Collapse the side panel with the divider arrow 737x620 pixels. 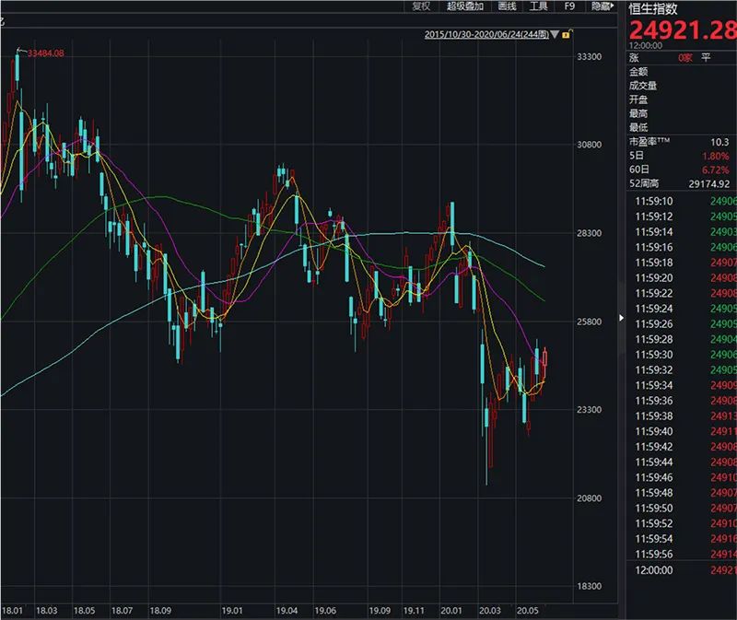pyautogui.click(x=621, y=319)
